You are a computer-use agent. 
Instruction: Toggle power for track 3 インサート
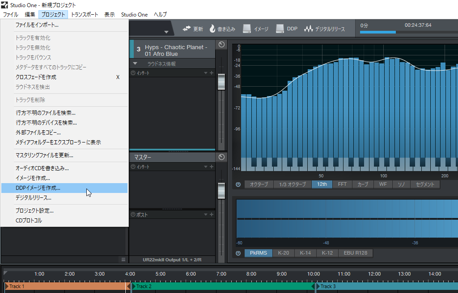[x=133, y=73]
